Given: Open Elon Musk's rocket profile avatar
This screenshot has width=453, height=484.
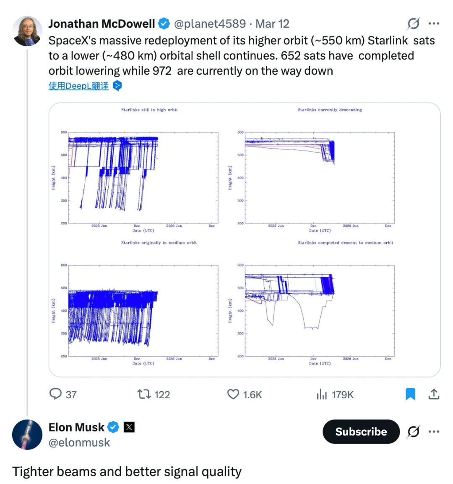Looking at the screenshot, I should point(27,434).
